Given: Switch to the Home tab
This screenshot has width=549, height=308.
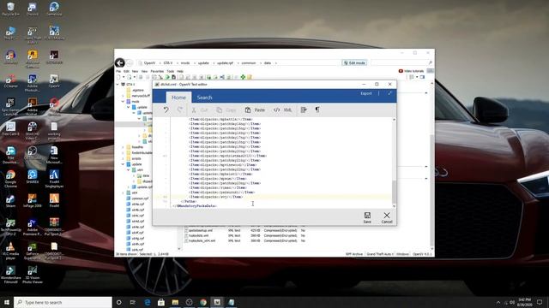Looking at the screenshot, I should pyautogui.click(x=178, y=98).
